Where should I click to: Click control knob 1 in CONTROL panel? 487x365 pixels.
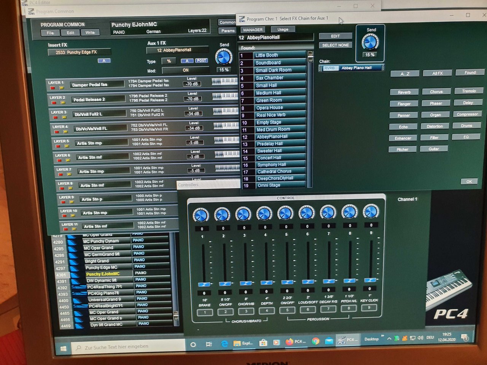pyautogui.click(x=200, y=215)
